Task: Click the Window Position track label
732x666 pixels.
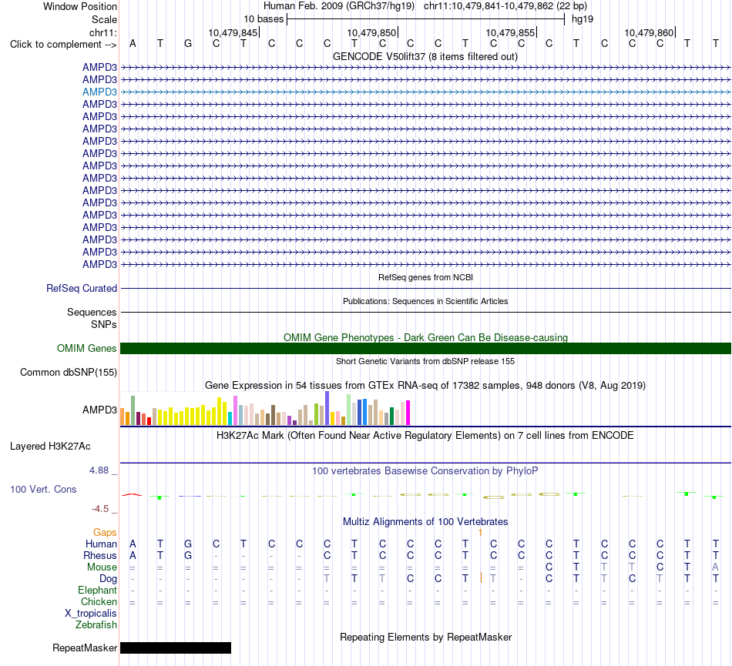Action: (x=80, y=6)
